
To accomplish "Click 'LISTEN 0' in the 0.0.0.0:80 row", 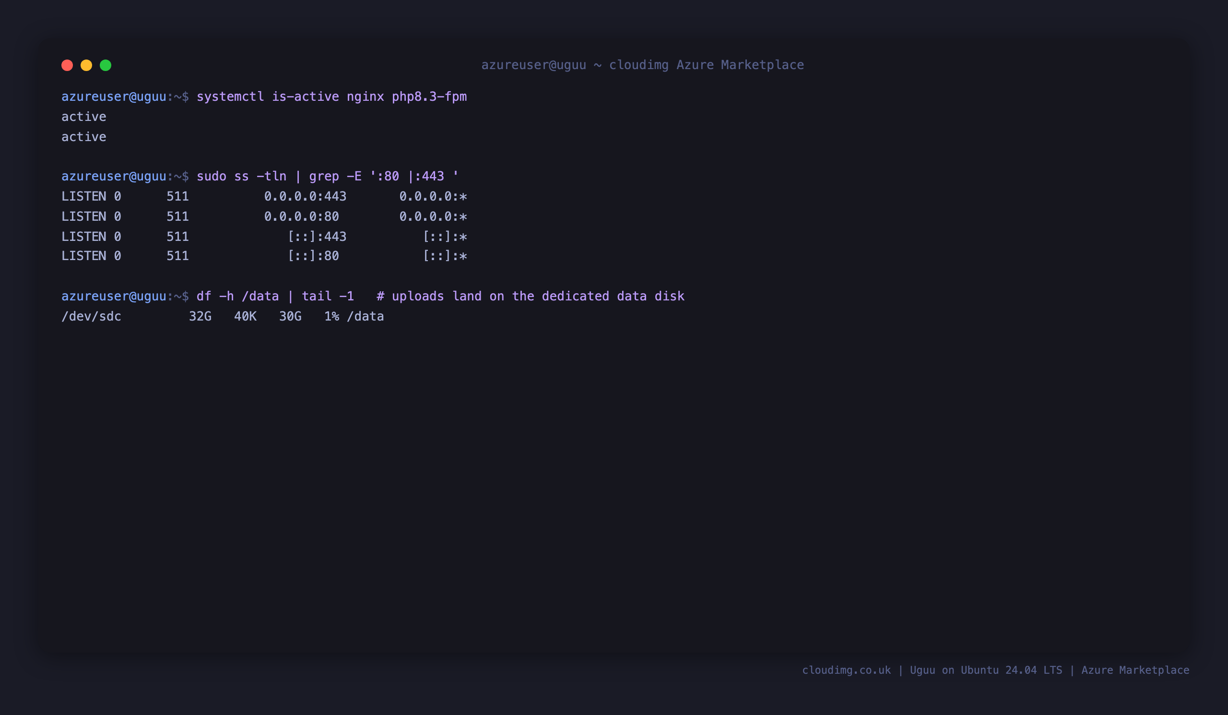I will (91, 216).
